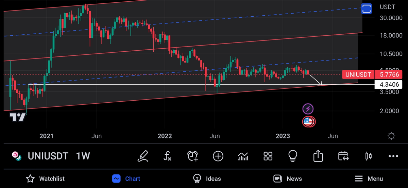This screenshot has width=408, height=188.
Task: Change chart type with the candlestick icon
Action: (368, 156)
